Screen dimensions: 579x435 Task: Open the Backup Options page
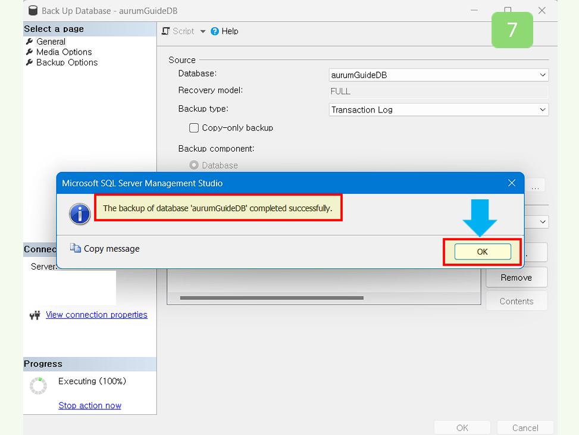(67, 62)
